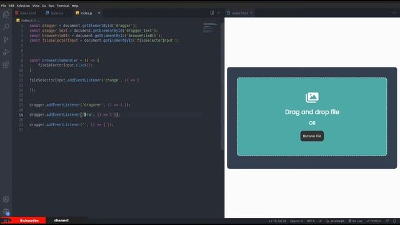Click the red Subscribe button
Image resolution: width=400 pixels, height=225 pixels.
point(29,221)
